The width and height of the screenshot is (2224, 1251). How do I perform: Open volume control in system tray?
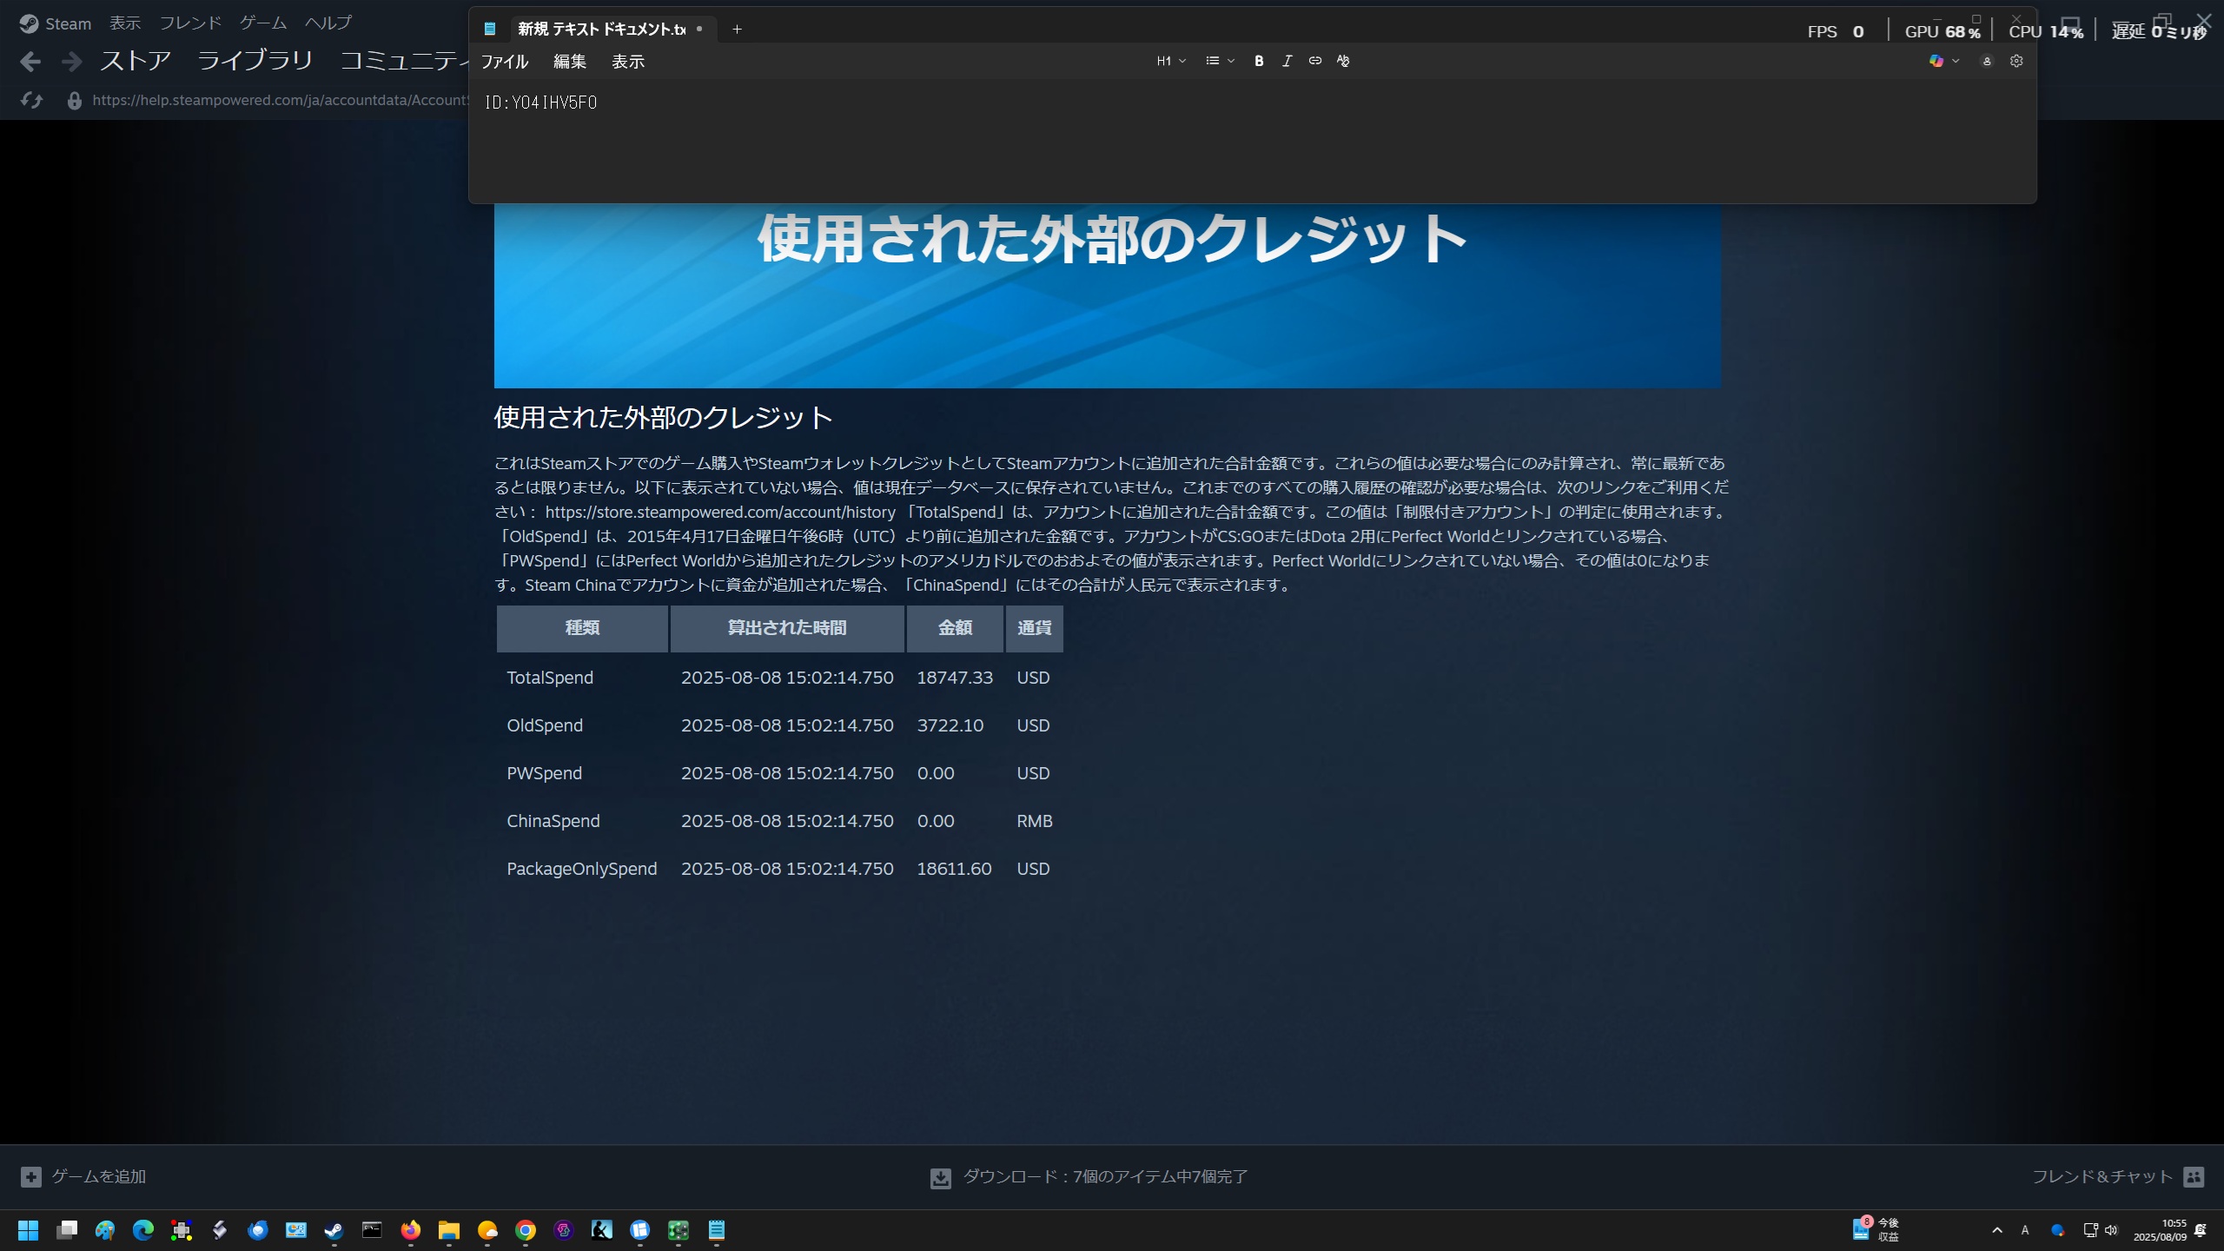point(2112,1230)
